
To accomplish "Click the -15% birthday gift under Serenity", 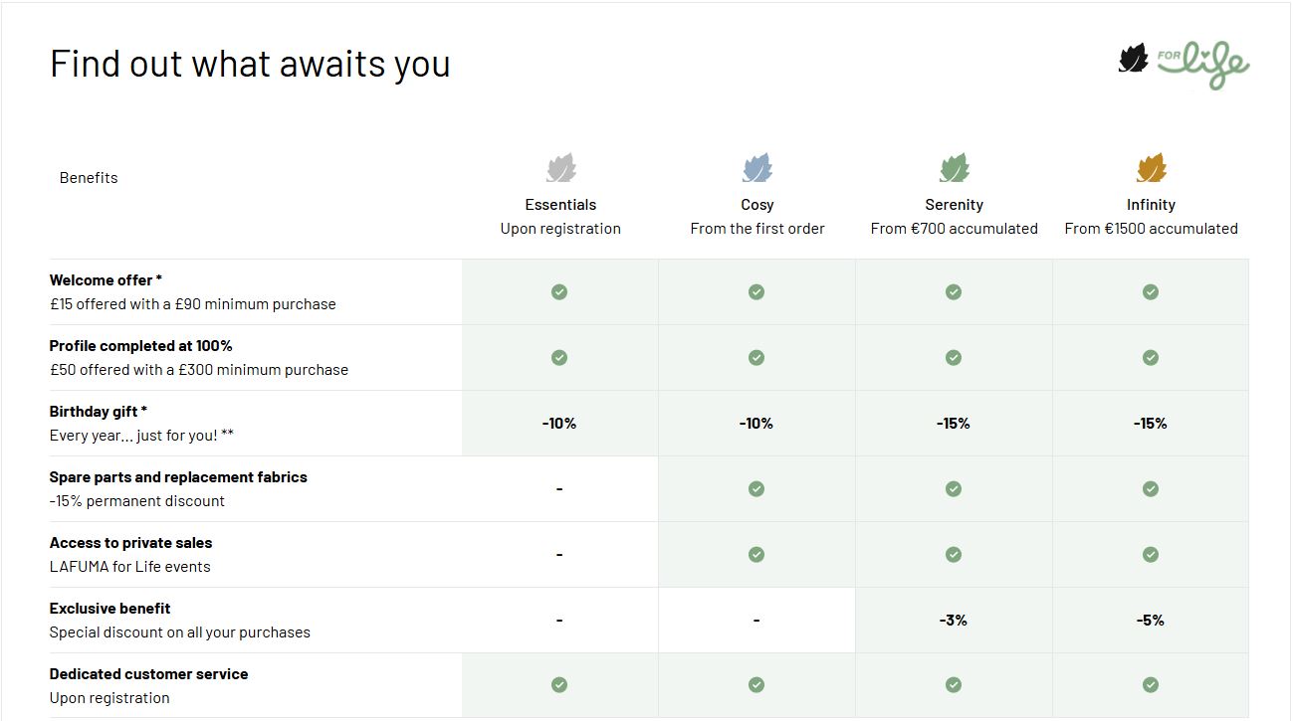I will pyautogui.click(x=954, y=423).
